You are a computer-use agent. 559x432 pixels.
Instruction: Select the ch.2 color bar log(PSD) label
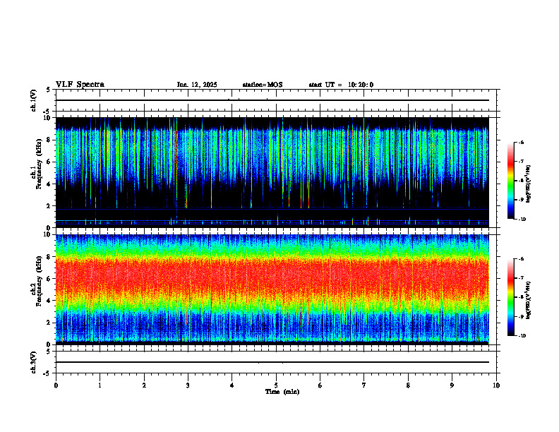coord(529,300)
